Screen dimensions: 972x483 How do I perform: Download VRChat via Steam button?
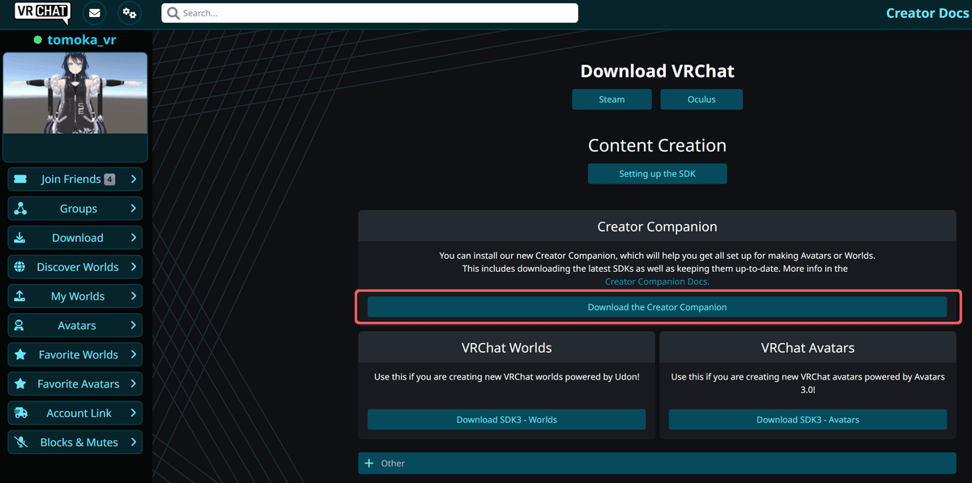[x=612, y=99]
